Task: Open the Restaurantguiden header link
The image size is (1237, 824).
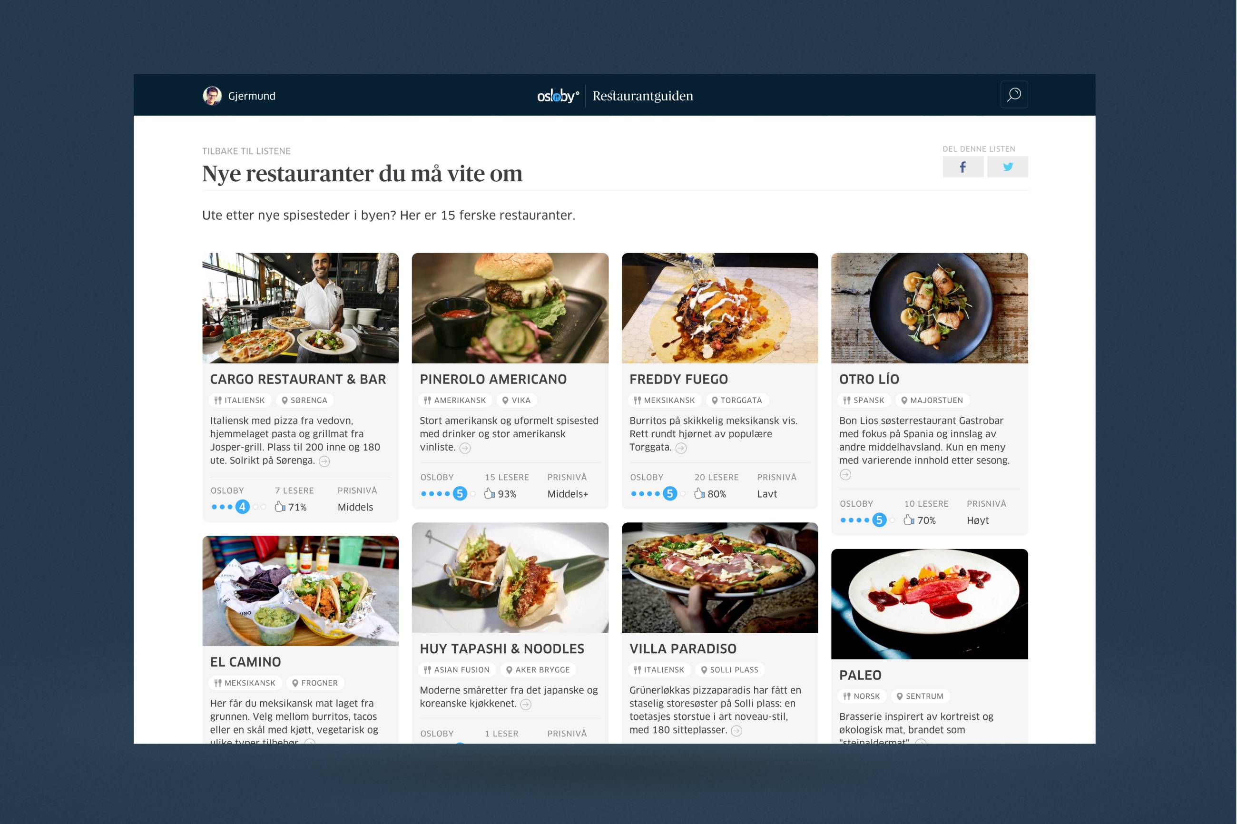Action: (643, 96)
